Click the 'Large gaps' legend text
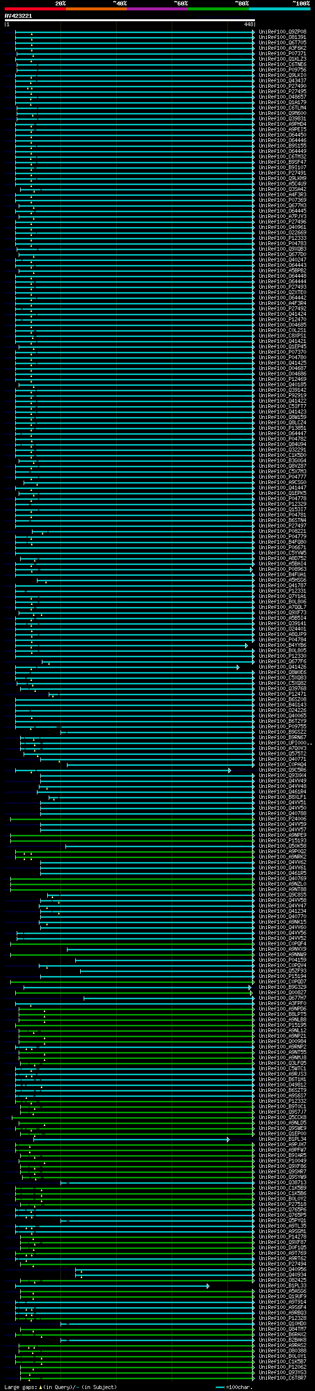Image resolution: width=315 pixels, height=1391 pixels. pos(21,1387)
